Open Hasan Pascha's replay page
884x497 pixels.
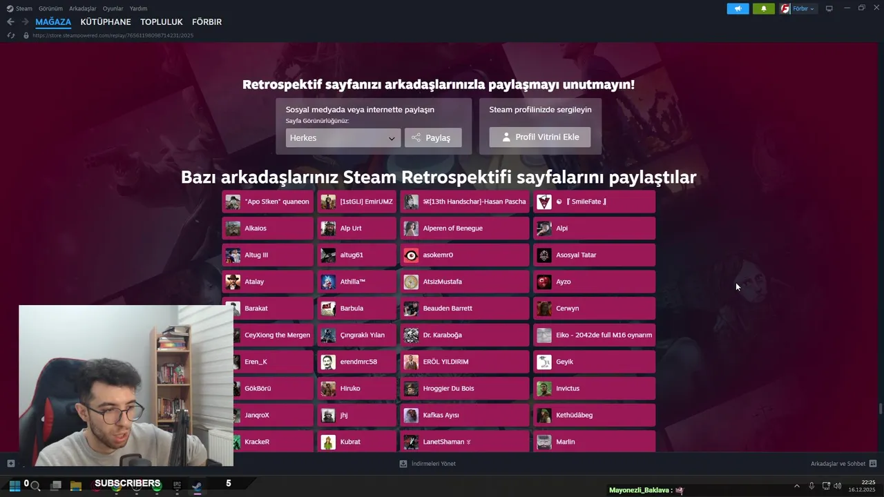(x=465, y=202)
